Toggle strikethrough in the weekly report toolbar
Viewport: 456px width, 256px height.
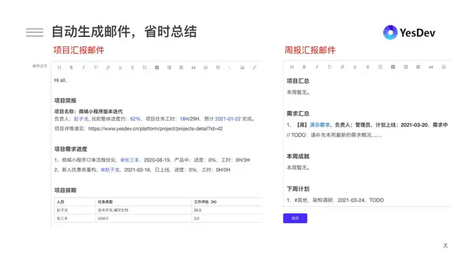click(368, 67)
